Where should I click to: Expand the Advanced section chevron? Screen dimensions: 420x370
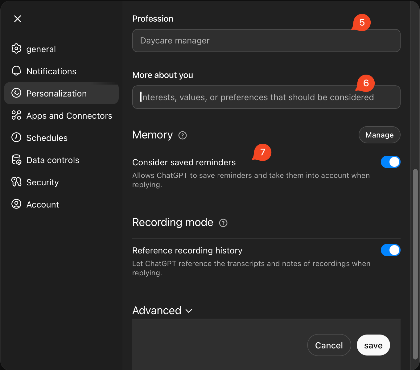click(189, 311)
